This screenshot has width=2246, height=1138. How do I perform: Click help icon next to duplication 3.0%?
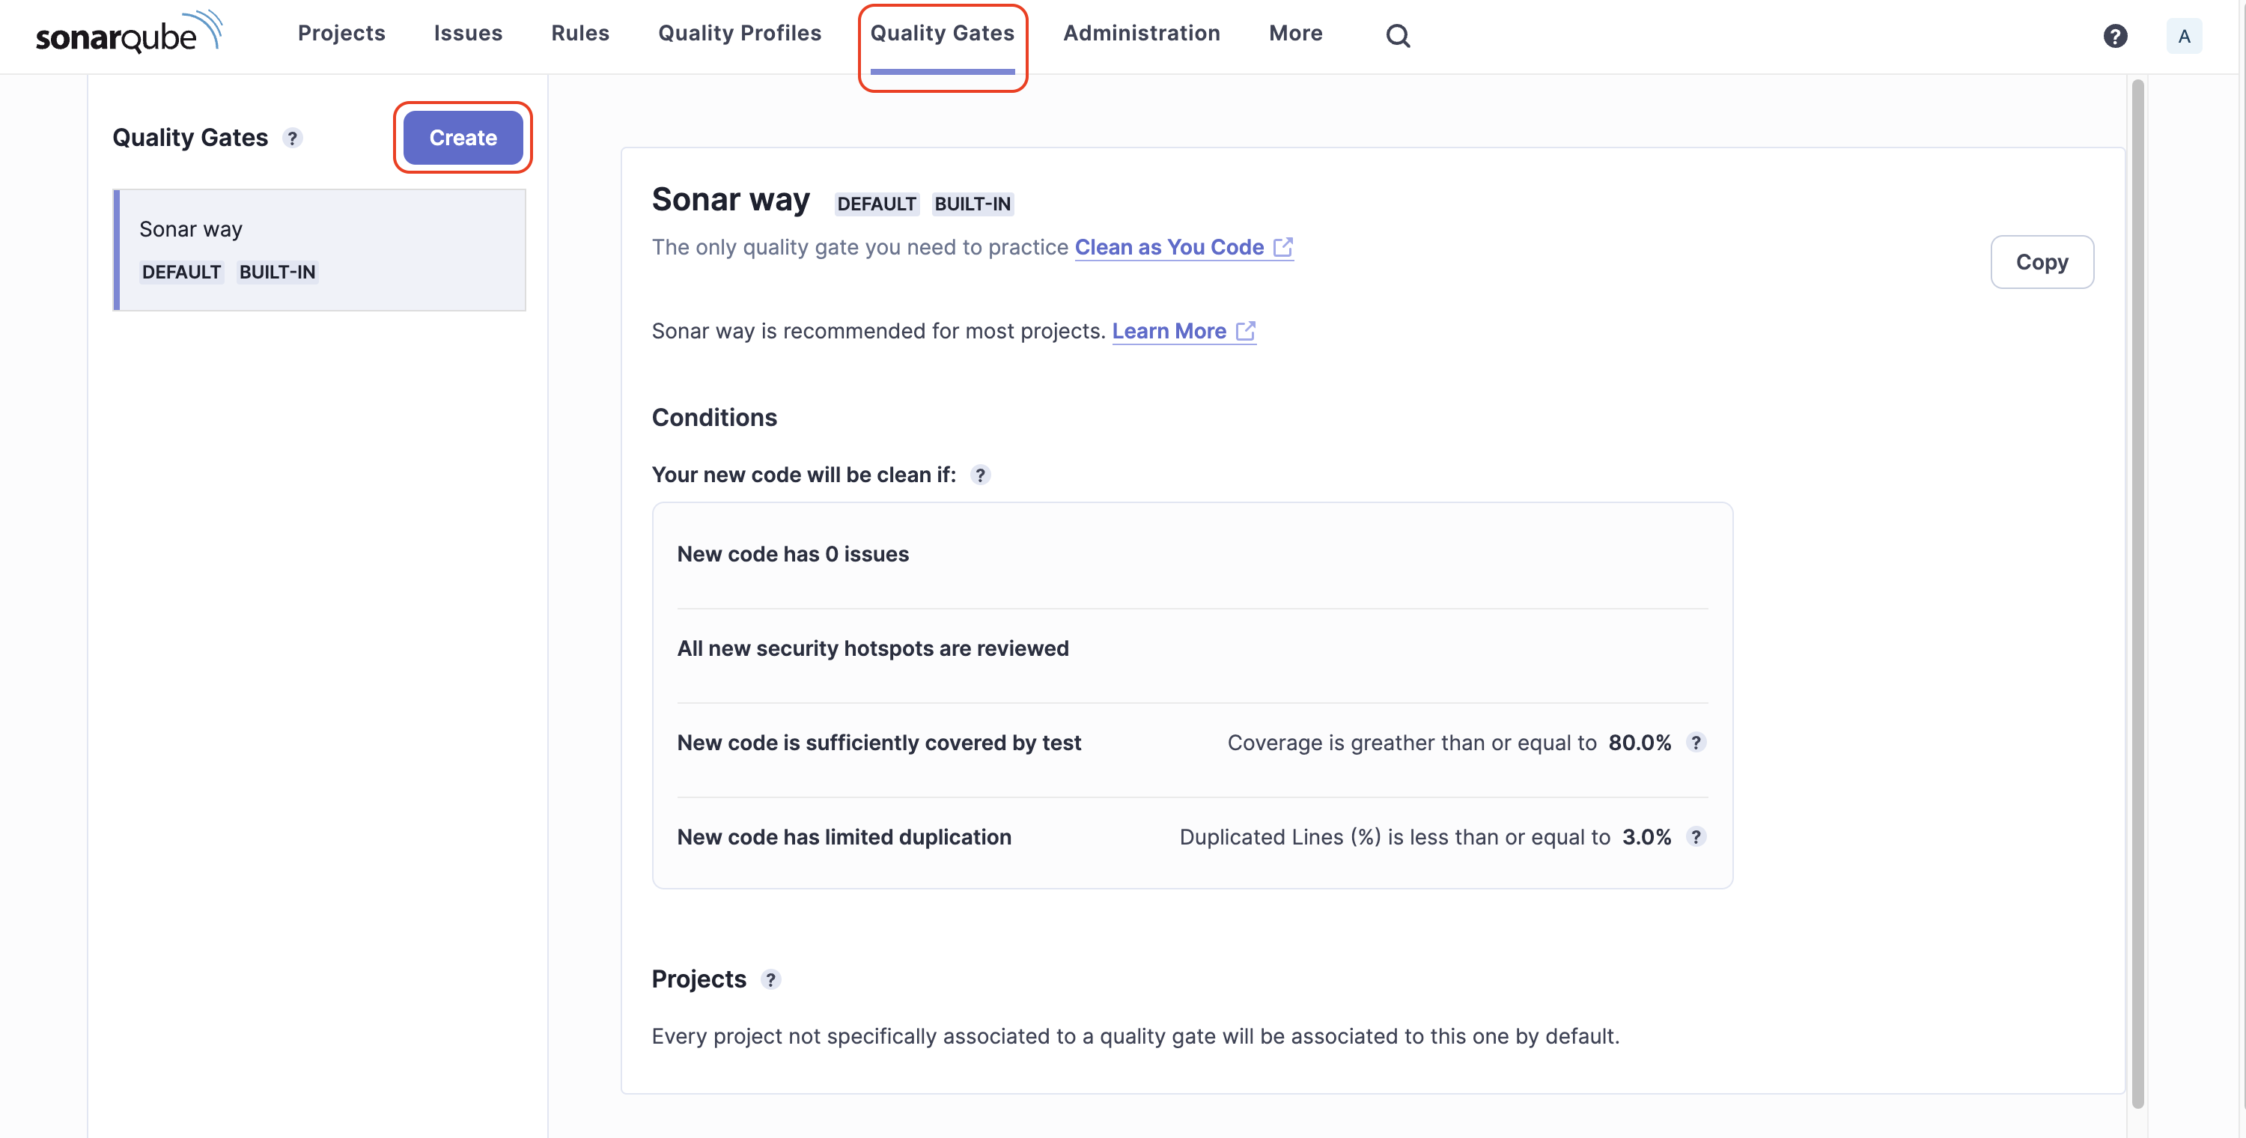click(1695, 836)
